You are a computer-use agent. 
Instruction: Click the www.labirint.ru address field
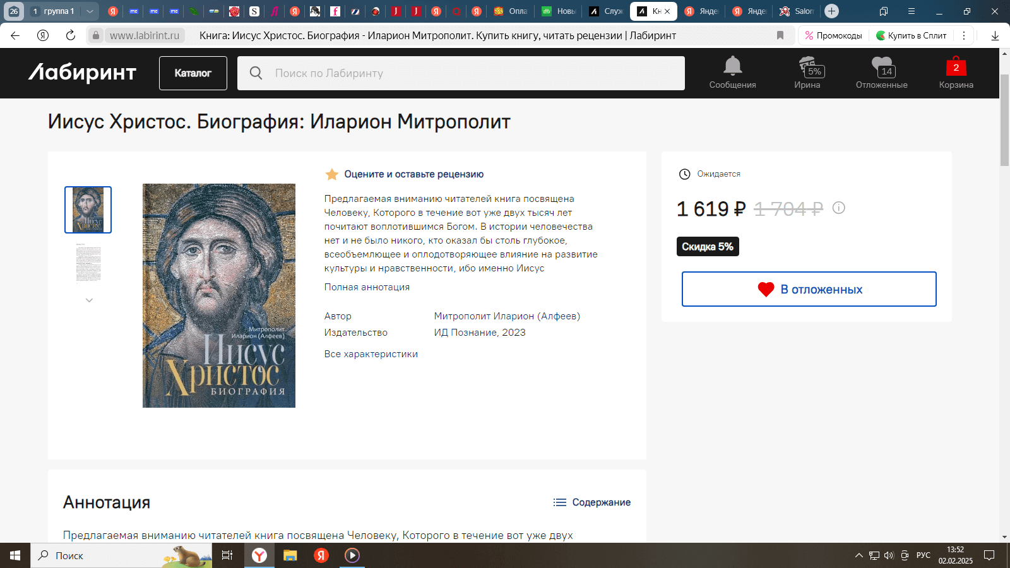click(145, 35)
